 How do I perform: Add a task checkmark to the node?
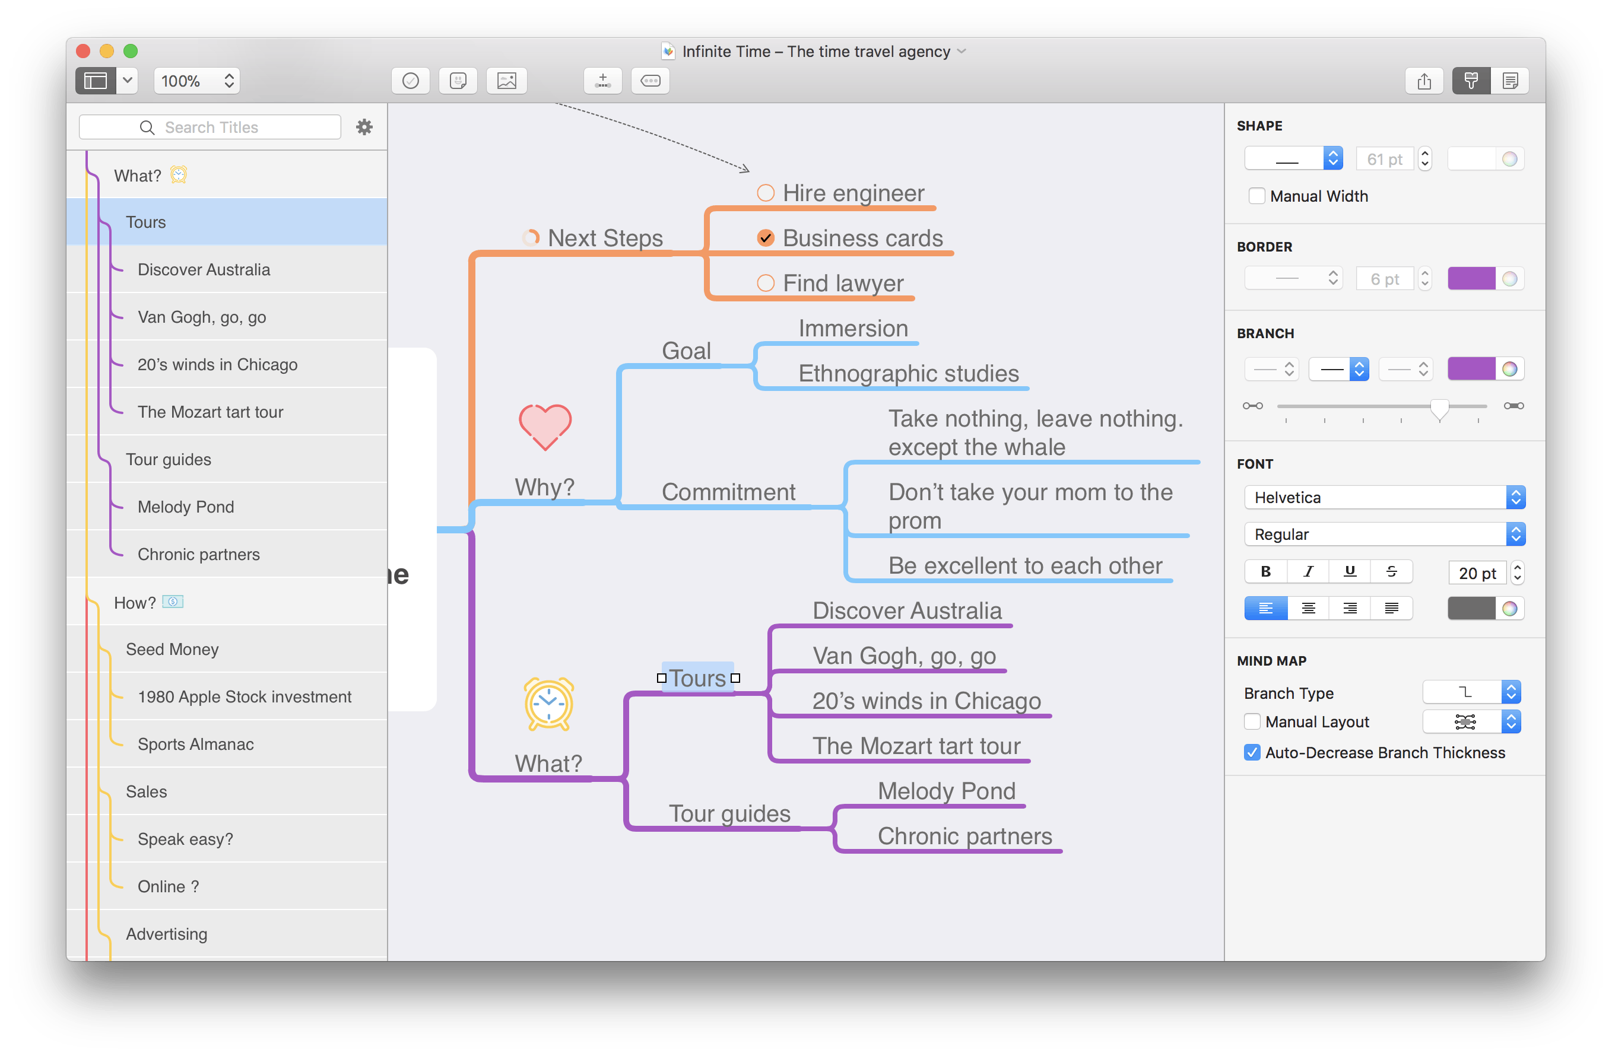(411, 81)
